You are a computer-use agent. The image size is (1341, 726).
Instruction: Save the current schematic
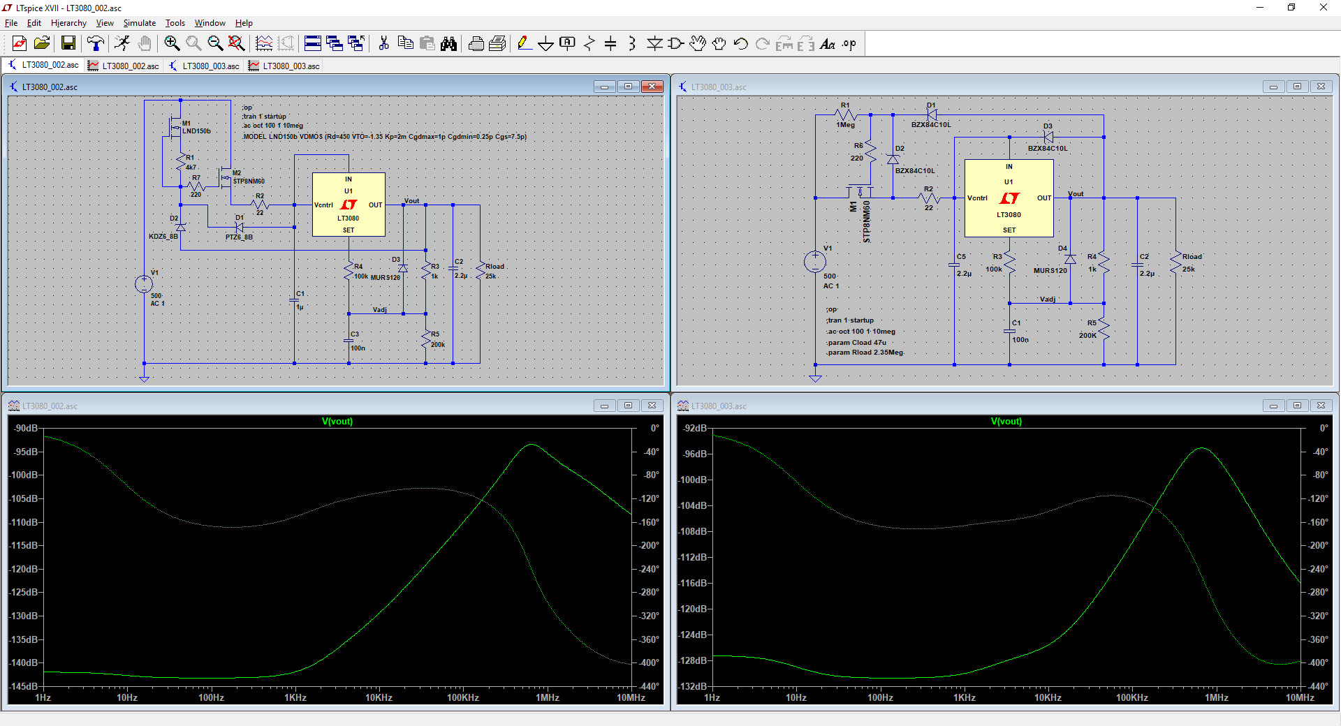(68, 44)
